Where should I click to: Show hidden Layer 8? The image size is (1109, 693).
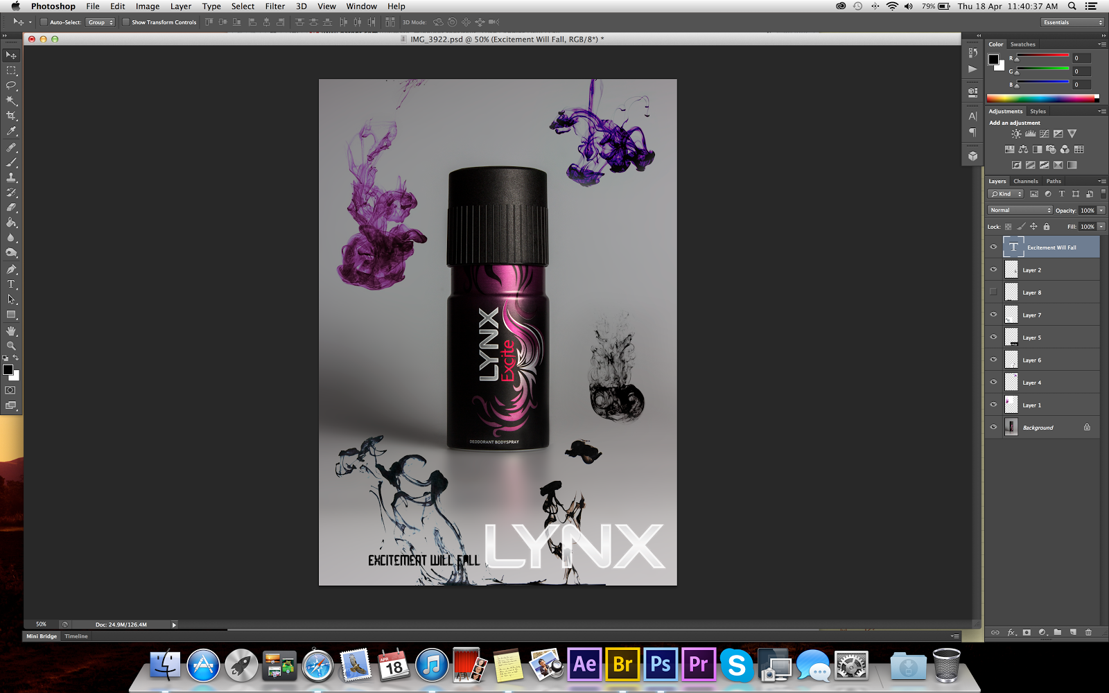tap(993, 292)
